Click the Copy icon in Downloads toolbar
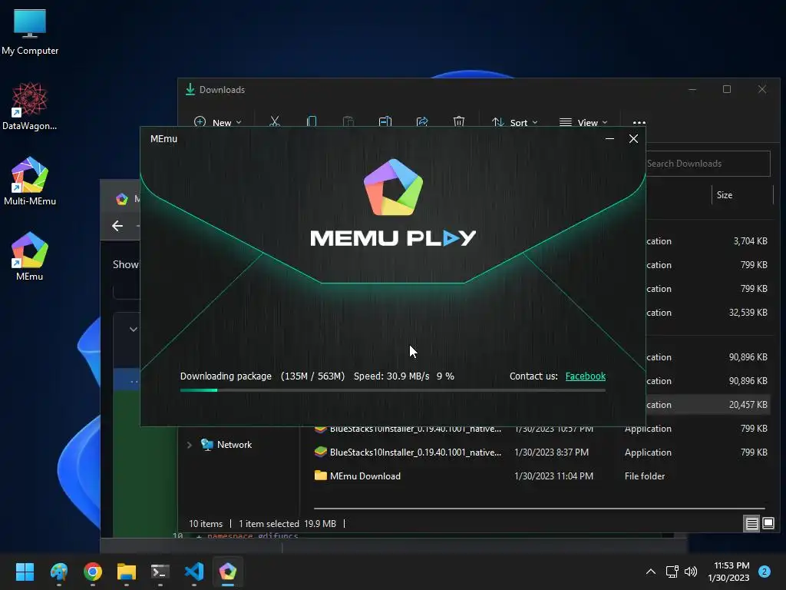 coord(312,122)
